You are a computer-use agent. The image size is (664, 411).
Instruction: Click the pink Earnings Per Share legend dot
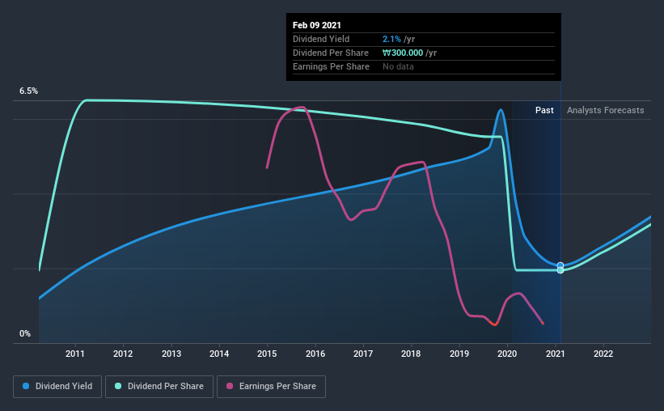(230, 386)
